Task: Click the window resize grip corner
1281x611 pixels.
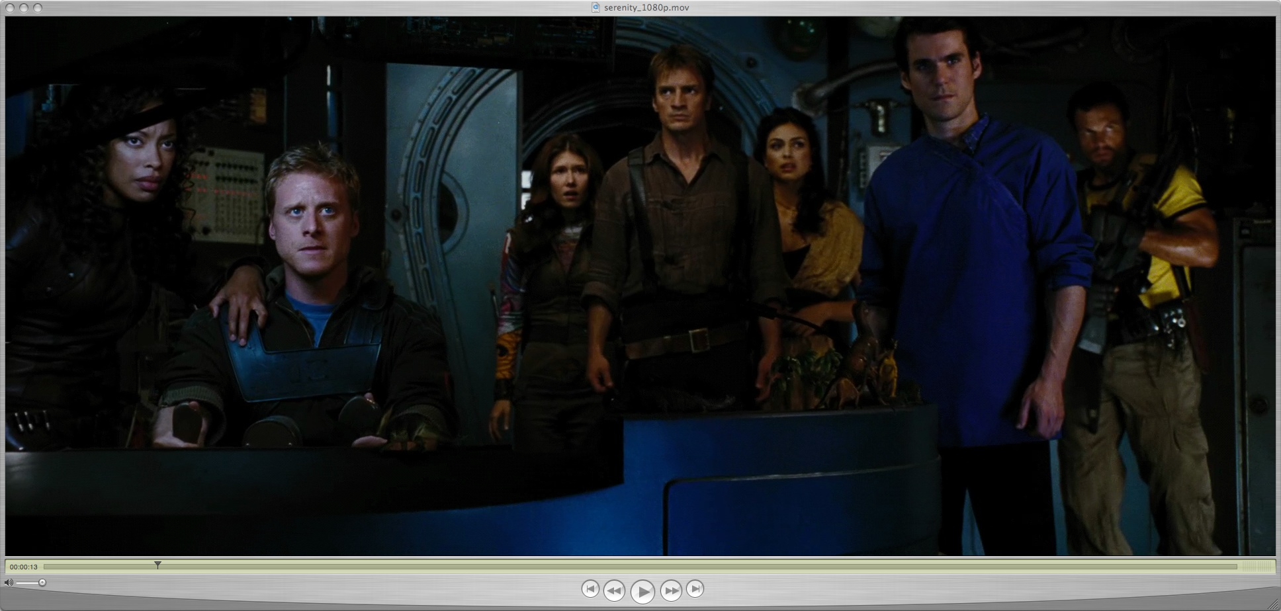Action: point(1274,604)
